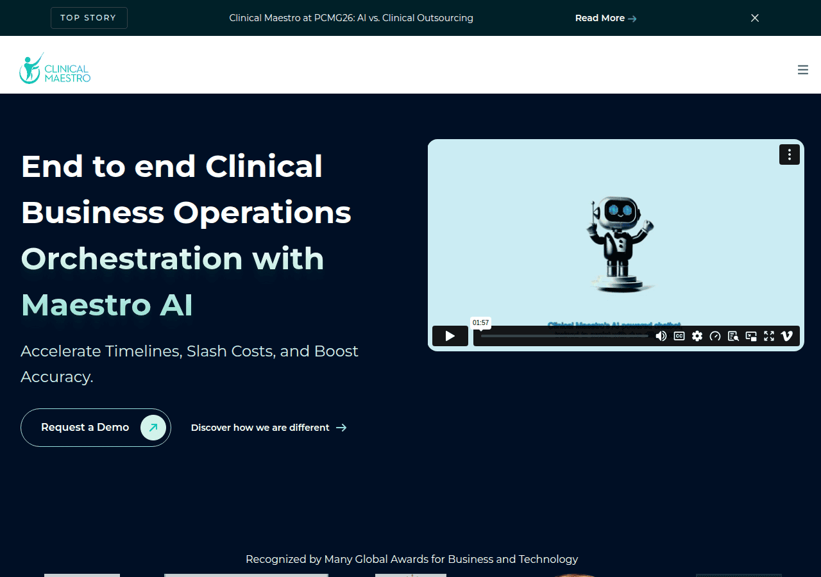The height and width of the screenshot is (577, 821).
Task: Click the PCMG26 top story headline
Action: tap(351, 18)
